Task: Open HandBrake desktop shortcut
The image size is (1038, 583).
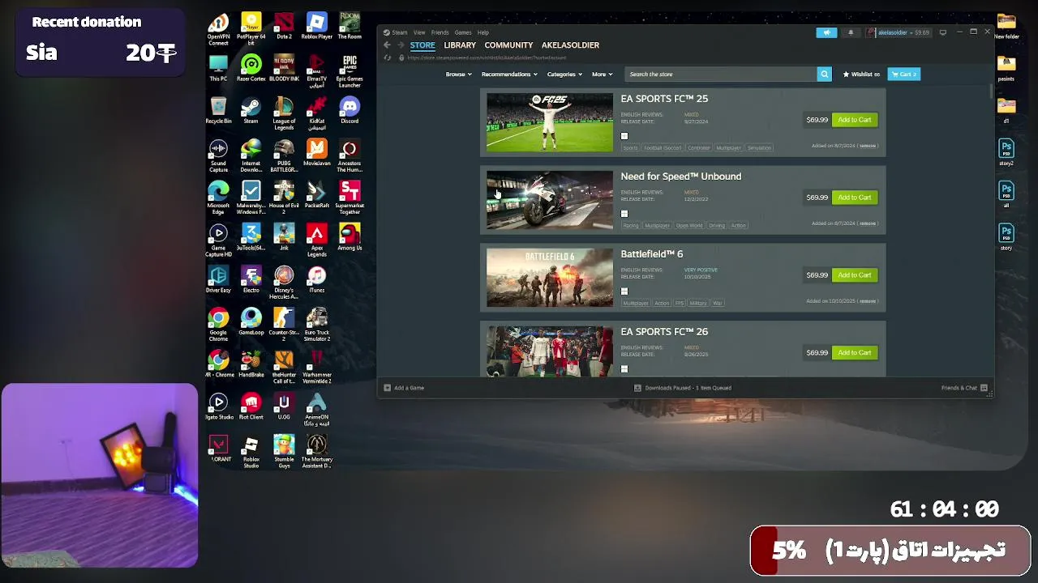Action: [251, 364]
